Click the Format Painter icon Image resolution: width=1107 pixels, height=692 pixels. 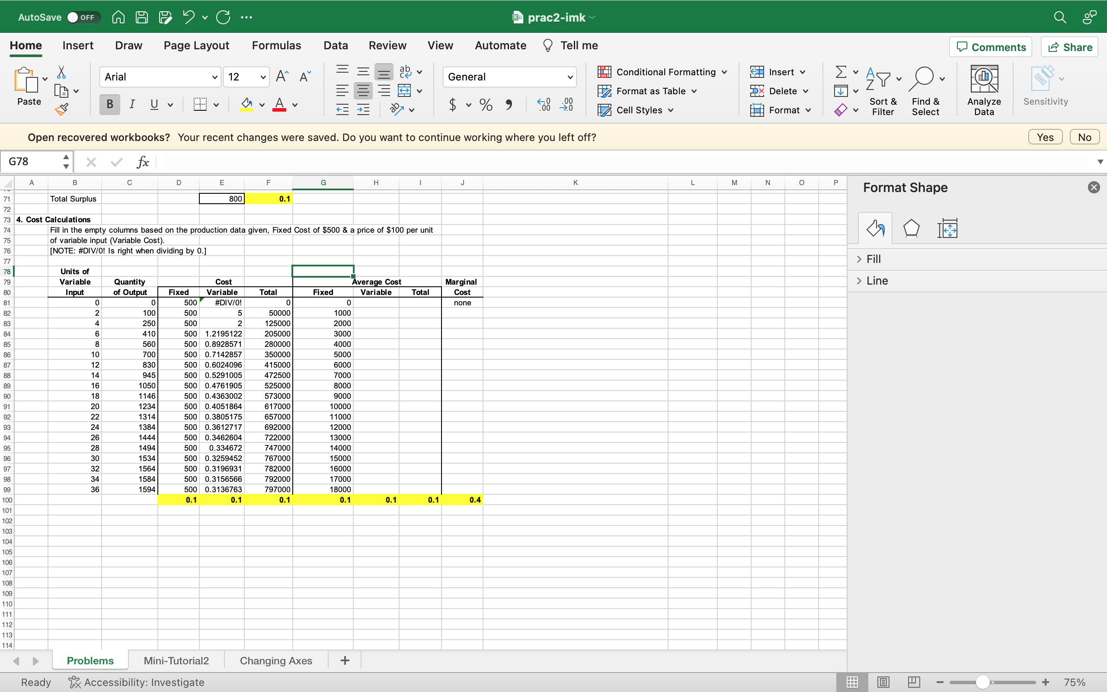[62, 109]
